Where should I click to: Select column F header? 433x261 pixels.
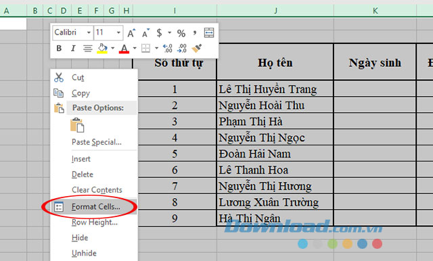pyautogui.click(x=96, y=11)
